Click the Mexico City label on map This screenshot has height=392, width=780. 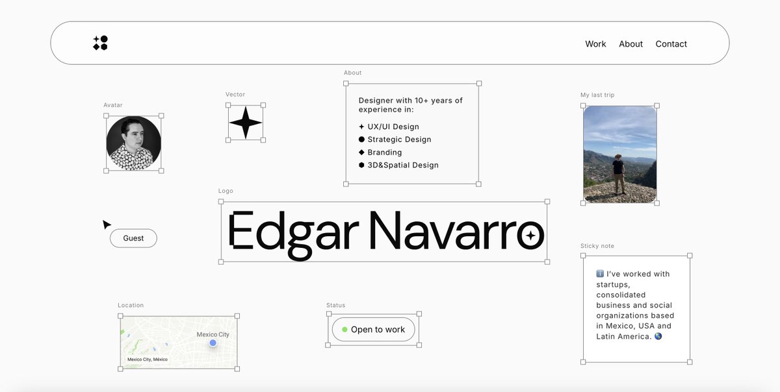[213, 334]
